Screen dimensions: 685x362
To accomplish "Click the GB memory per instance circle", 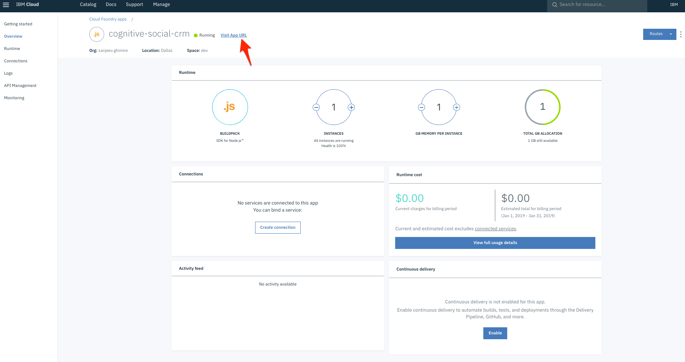I will pos(439,107).
